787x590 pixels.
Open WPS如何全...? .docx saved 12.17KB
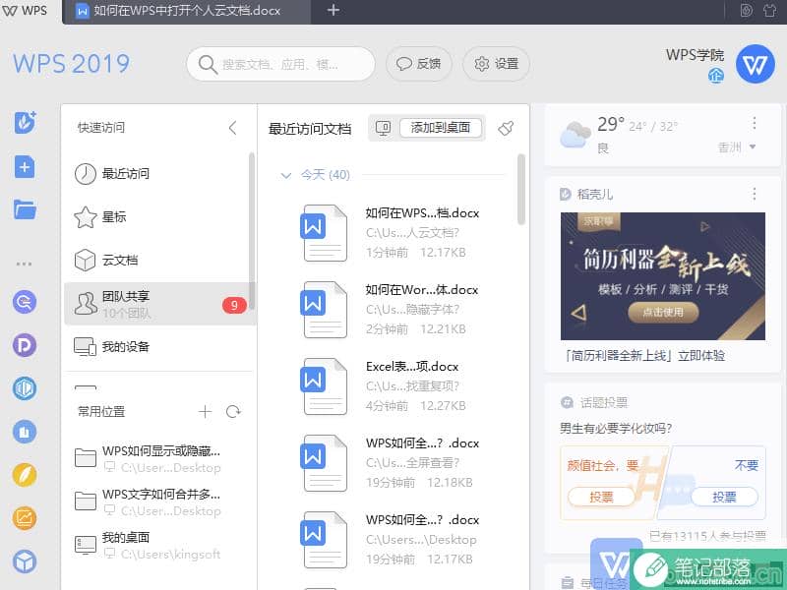pos(392,539)
